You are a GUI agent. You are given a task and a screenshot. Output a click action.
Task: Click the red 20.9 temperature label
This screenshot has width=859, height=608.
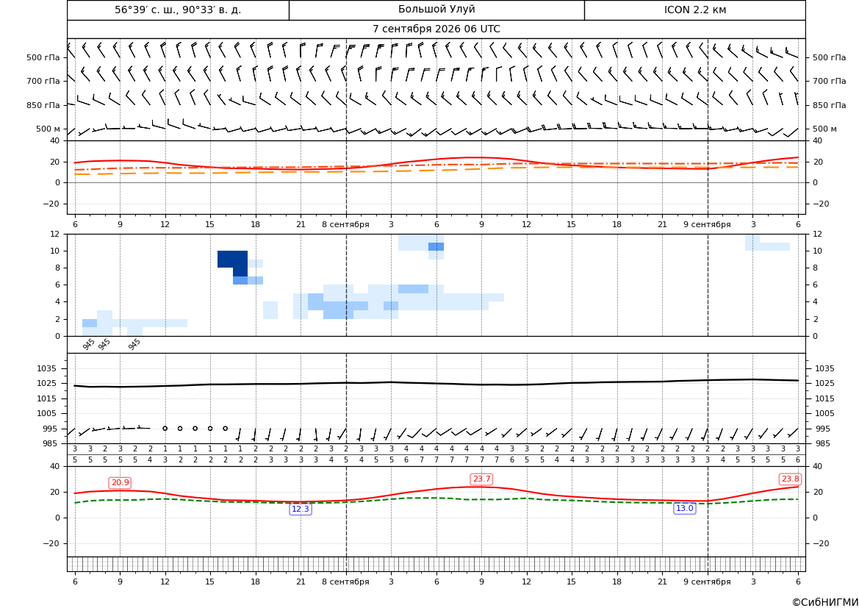(120, 482)
